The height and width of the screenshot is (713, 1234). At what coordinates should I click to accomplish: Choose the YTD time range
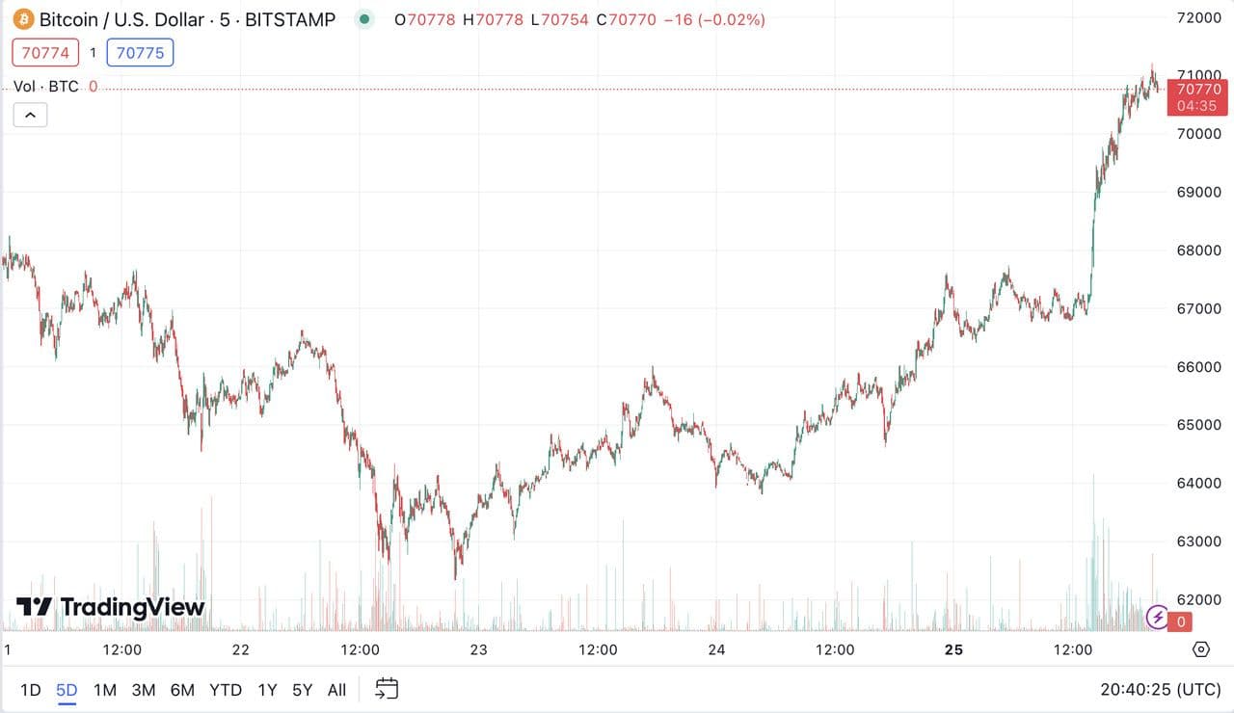(x=226, y=690)
